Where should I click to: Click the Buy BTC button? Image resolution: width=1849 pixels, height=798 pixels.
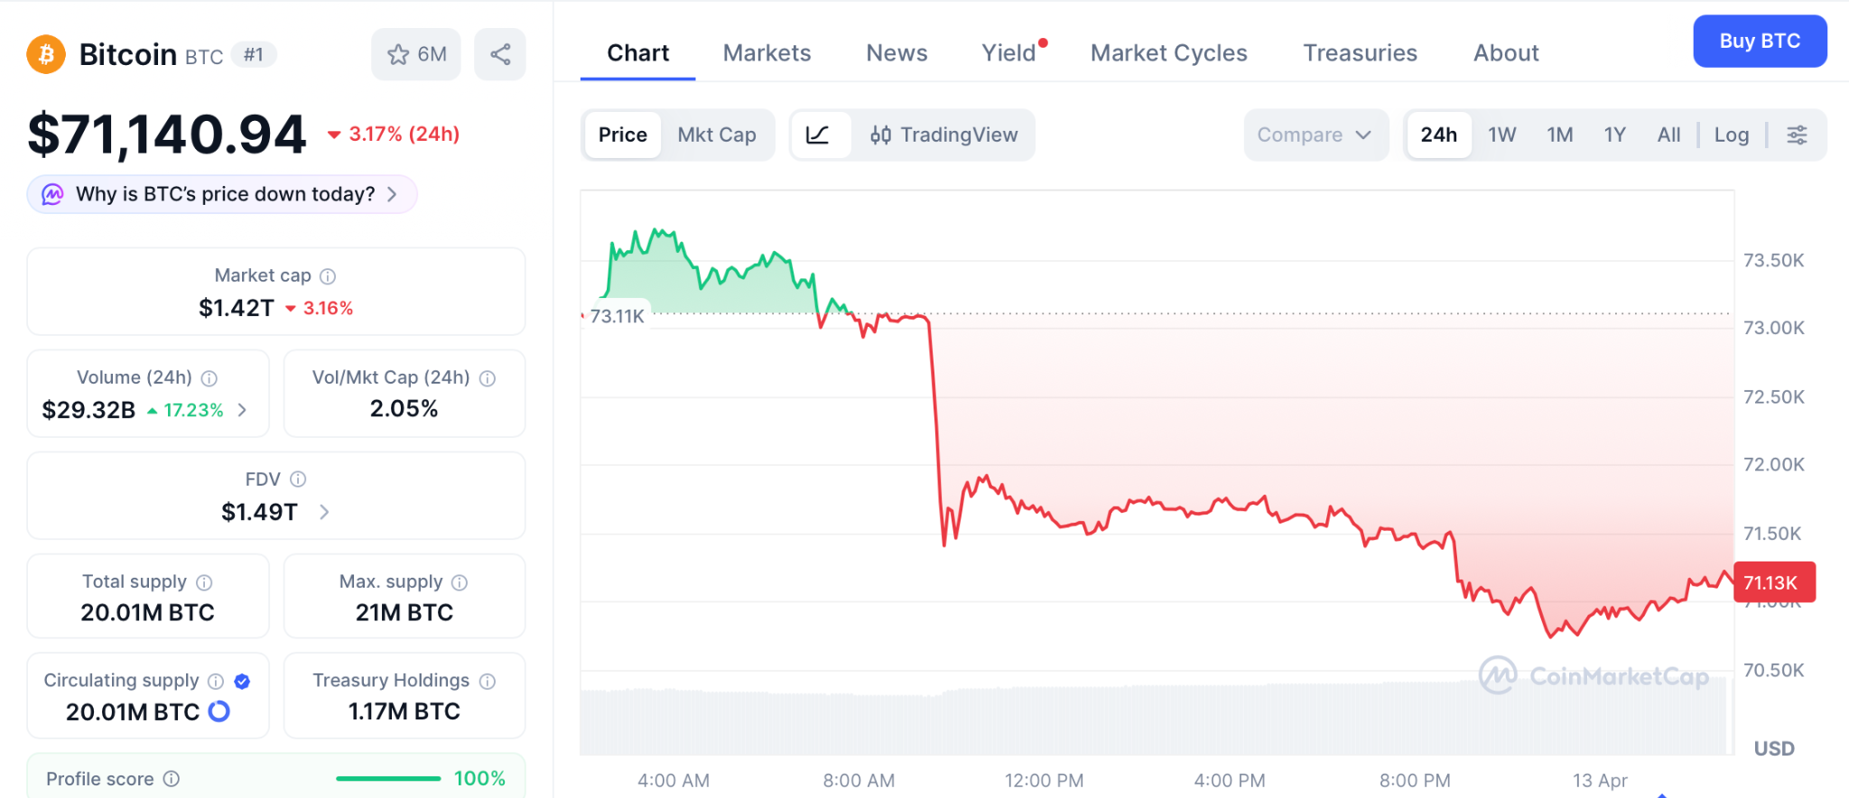point(1759,41)
